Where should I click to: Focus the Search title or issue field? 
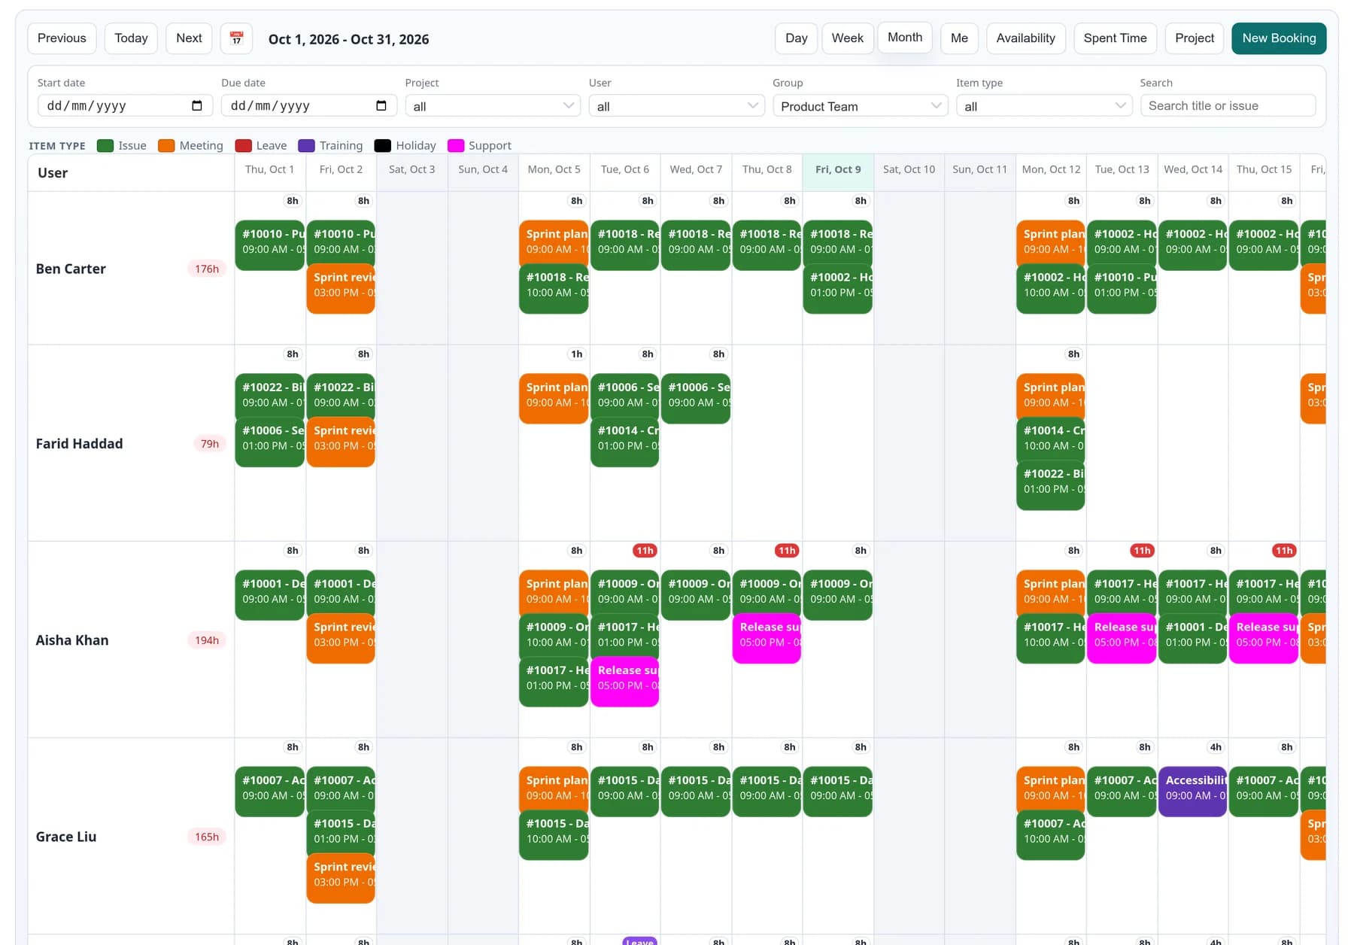pos(1228,106)
